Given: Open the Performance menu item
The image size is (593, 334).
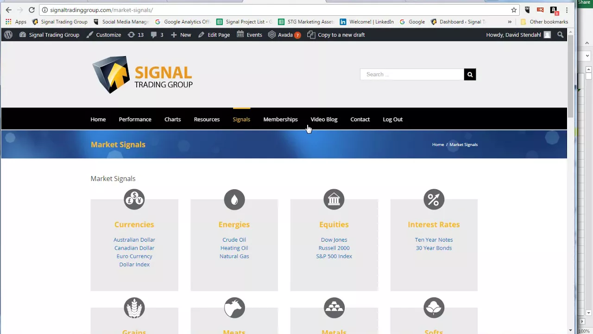Looking at the screenshot, I should (135, 119).
